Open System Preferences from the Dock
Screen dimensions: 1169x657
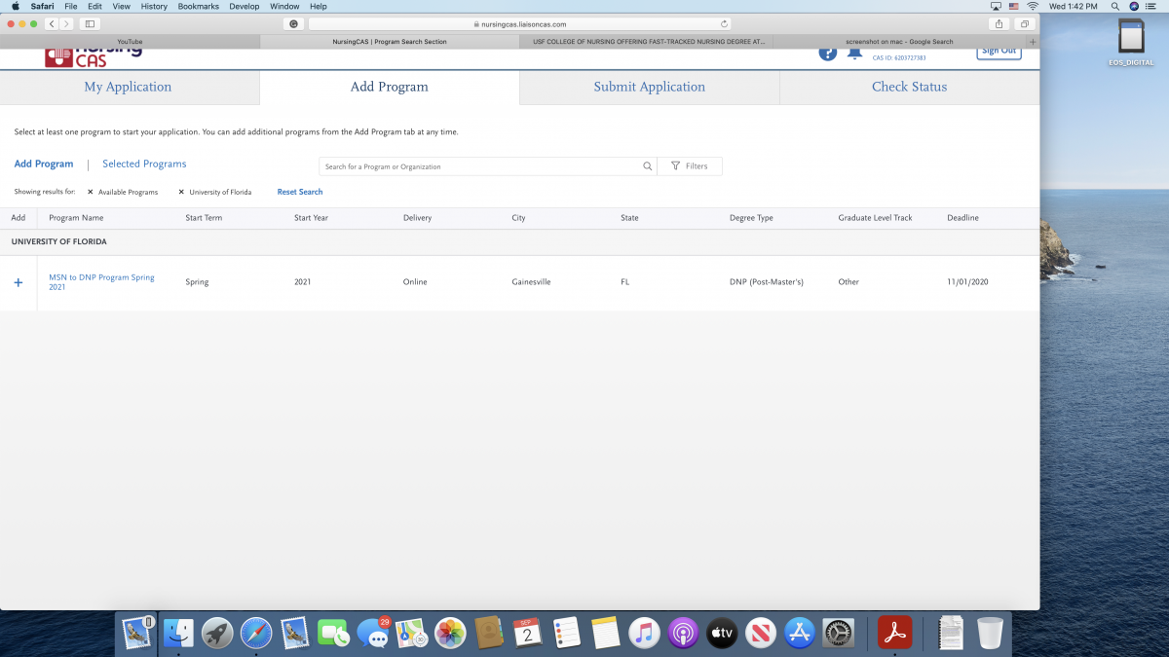tap(838, 633)
